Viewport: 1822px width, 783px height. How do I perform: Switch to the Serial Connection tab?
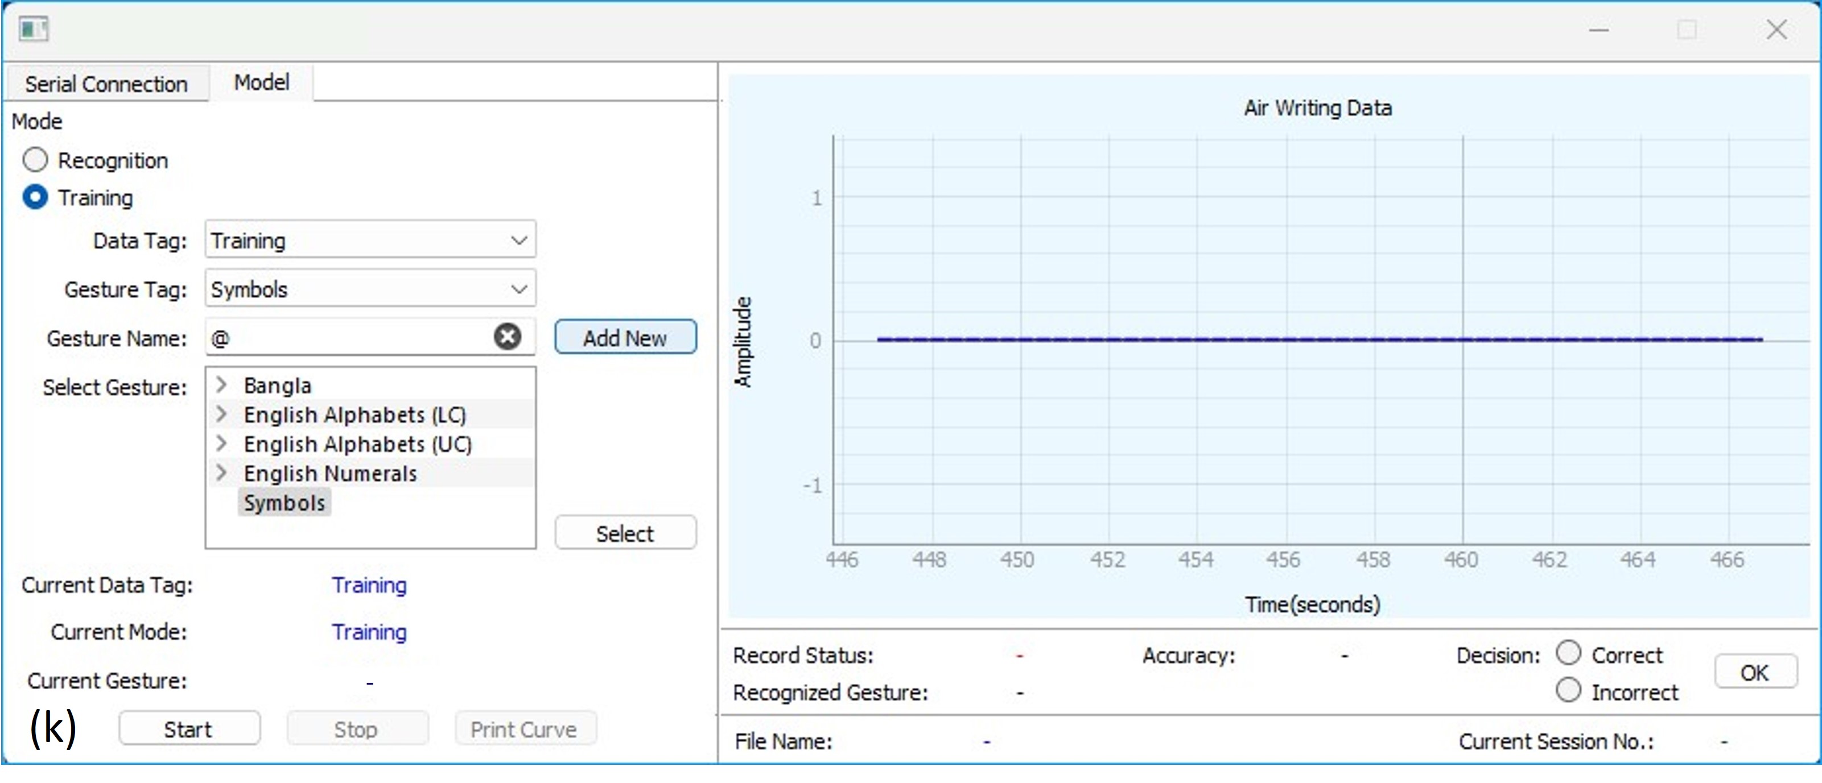106,84
